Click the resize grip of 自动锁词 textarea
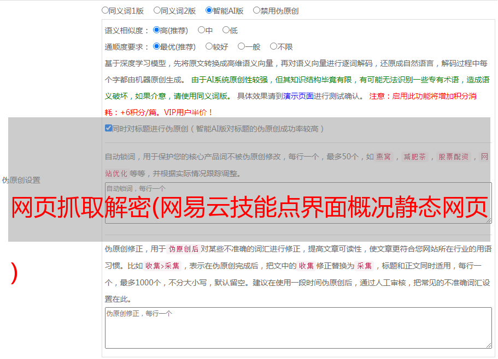This screenshot has height=359, width=498. coord(489,220)
